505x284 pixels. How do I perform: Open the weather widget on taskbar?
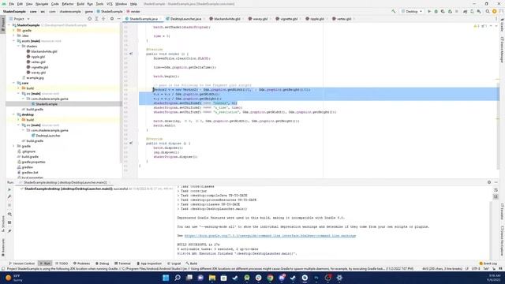tap(13, 278)
